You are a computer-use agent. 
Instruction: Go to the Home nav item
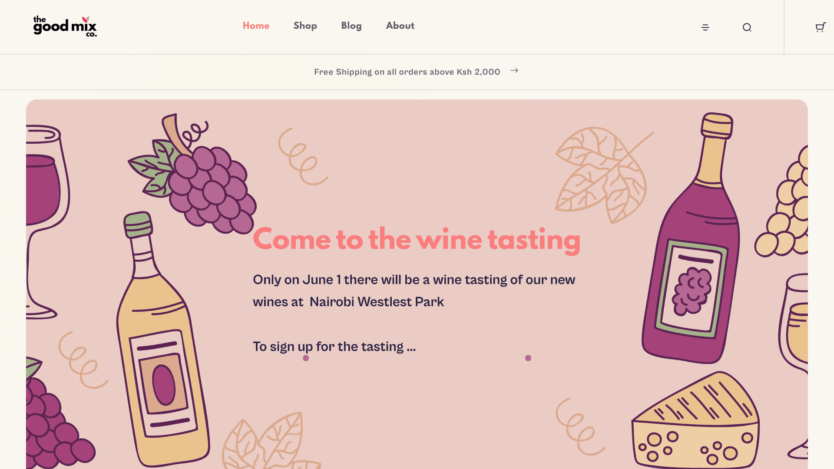[x=256, y=26]
